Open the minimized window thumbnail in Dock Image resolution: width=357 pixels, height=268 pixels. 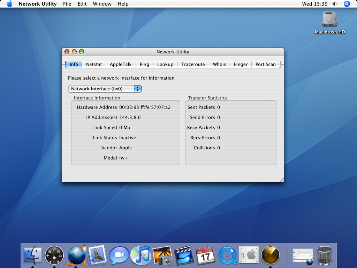click(x=303, y=256)
